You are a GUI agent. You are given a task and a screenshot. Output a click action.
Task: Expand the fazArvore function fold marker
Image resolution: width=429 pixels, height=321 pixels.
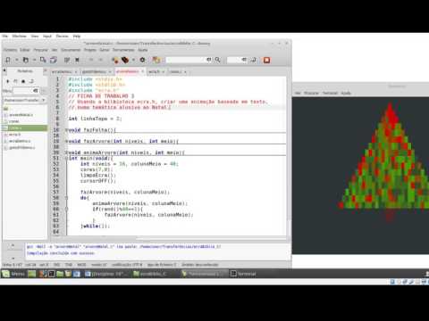coord(66,141)
